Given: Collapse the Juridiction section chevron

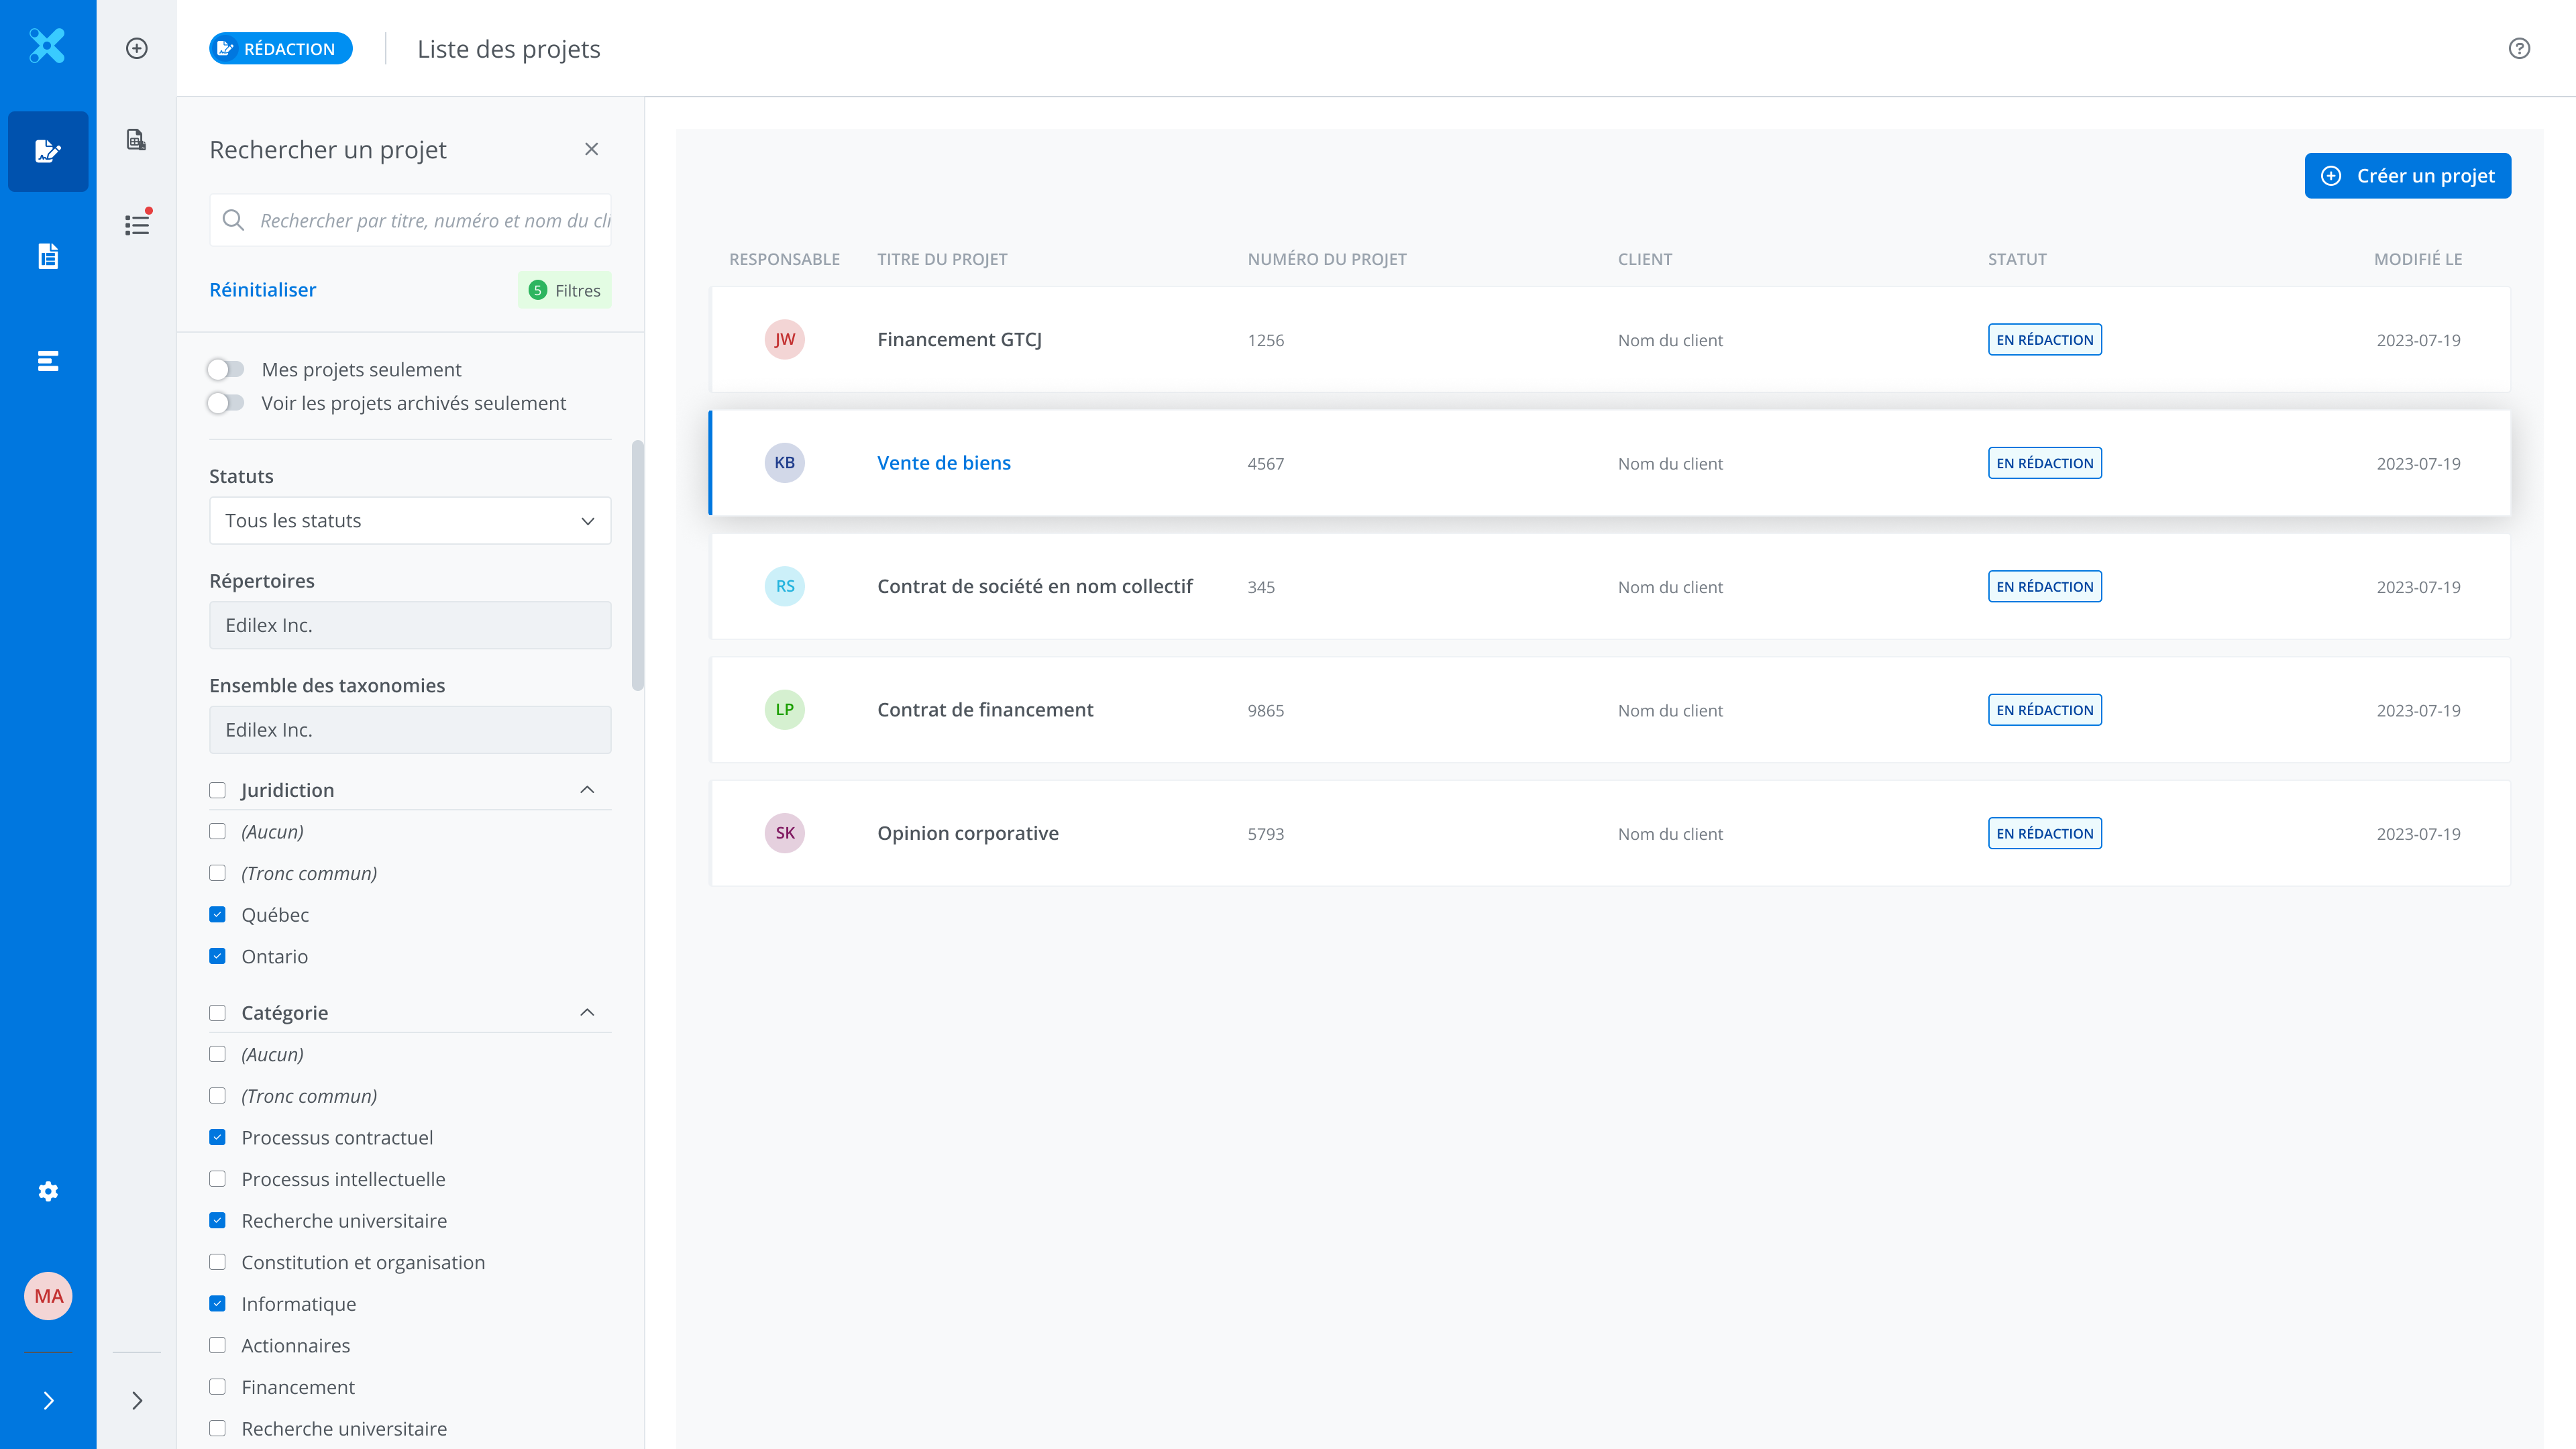Looking at the screenshot, I should [587, 790].
